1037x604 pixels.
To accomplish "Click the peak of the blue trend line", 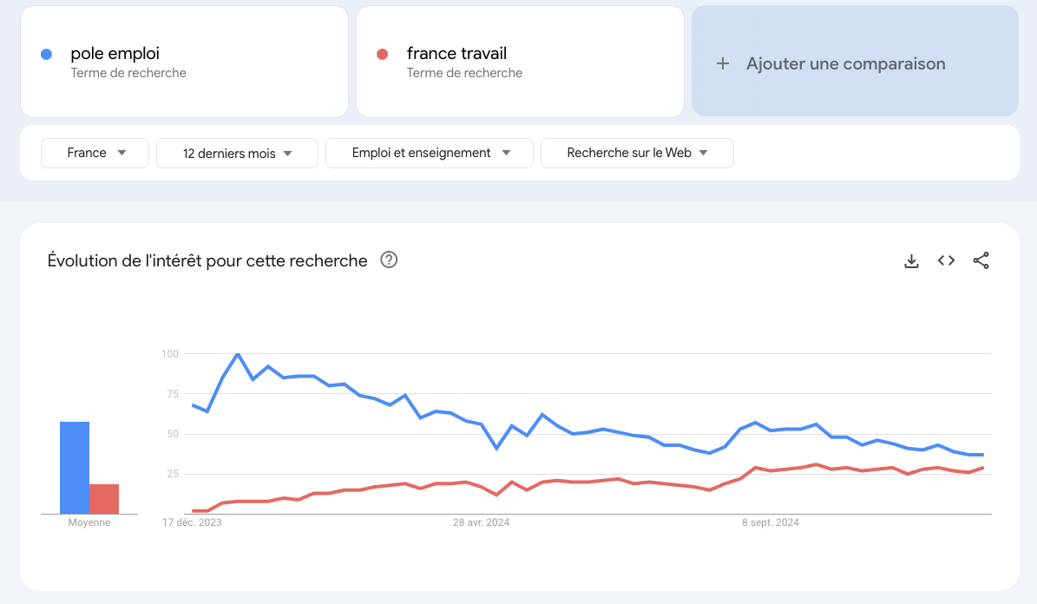I will 239,354.
